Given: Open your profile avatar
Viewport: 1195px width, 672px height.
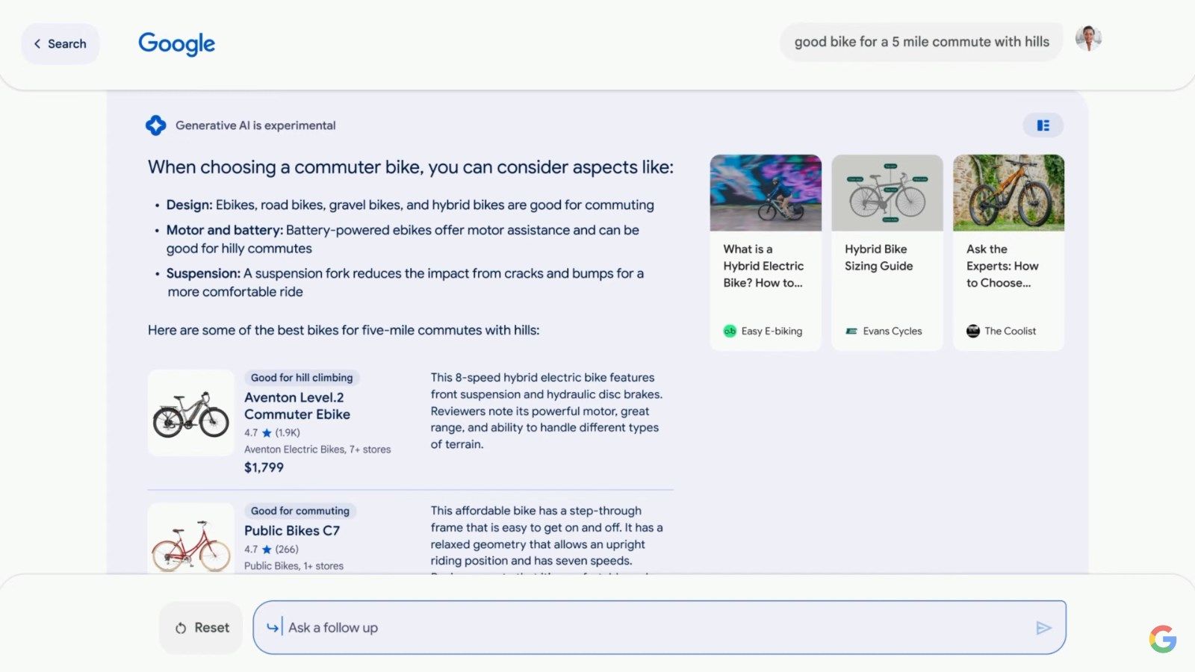Looking at the screenshot, I should click(1088, 40).
